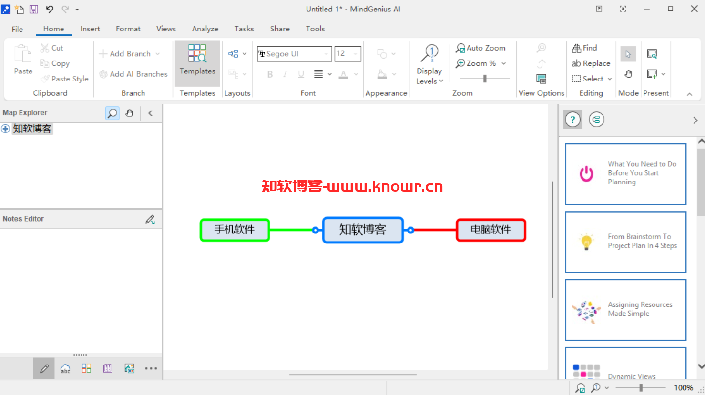Click the mind map icon in the side panel
Image resolution: width=705 pixels, height=395 pixels.
[596, 120]
